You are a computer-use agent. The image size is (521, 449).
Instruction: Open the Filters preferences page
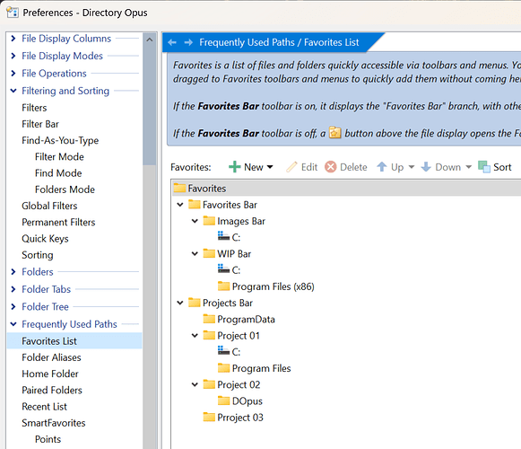pyautogui.click(x=34, y=108)
